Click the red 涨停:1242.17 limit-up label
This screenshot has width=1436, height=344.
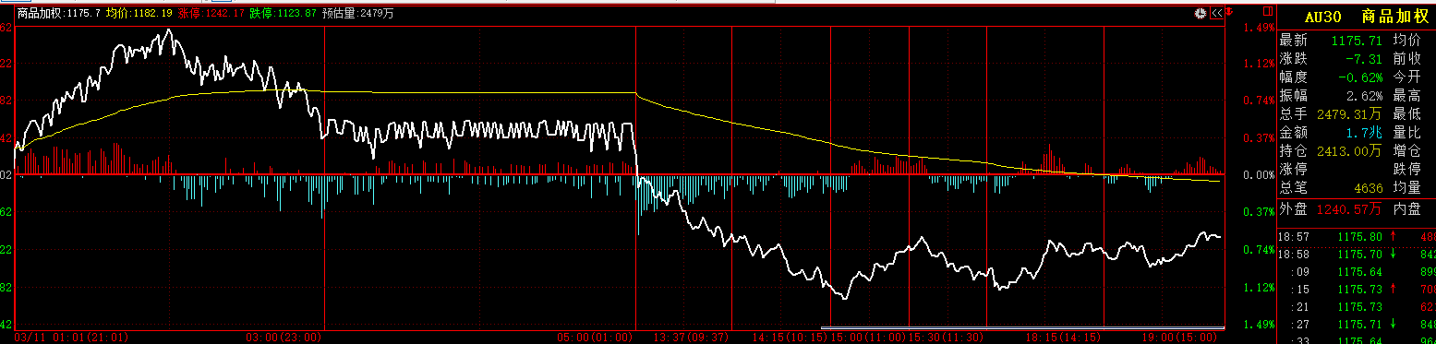pyautogui.click(x=211, y=14)
